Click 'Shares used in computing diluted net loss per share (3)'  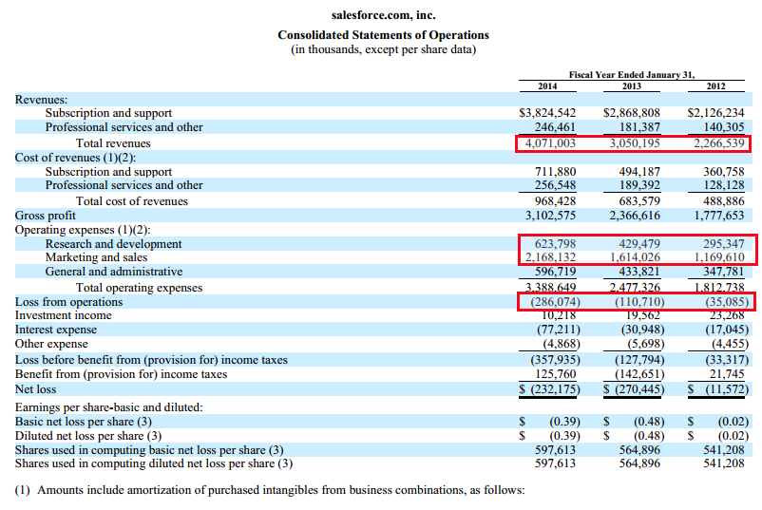(154, 463)
